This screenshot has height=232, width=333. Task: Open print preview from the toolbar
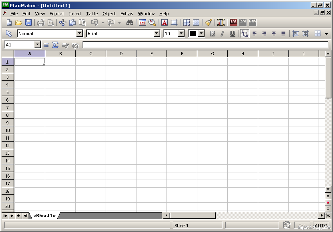(50, 22)
